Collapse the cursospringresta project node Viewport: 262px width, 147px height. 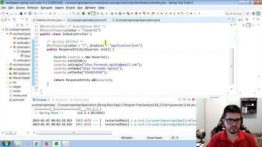tap(3, 29)
